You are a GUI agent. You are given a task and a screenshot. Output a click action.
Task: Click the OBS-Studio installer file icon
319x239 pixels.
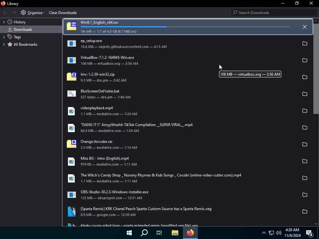72,195
